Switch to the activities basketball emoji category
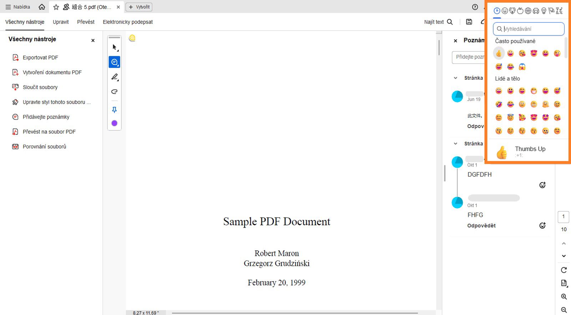 (528, 11)
